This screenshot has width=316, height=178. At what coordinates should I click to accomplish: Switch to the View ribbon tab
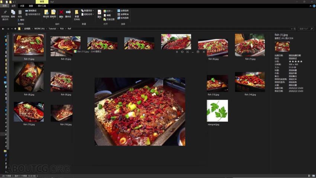[31, 6]
